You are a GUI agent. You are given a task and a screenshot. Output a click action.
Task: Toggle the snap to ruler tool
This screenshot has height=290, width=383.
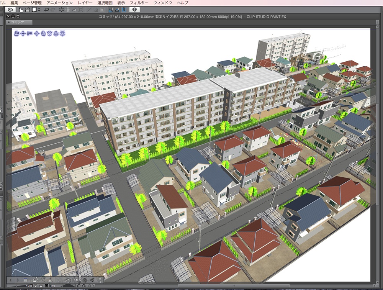(x=110, y=10)
